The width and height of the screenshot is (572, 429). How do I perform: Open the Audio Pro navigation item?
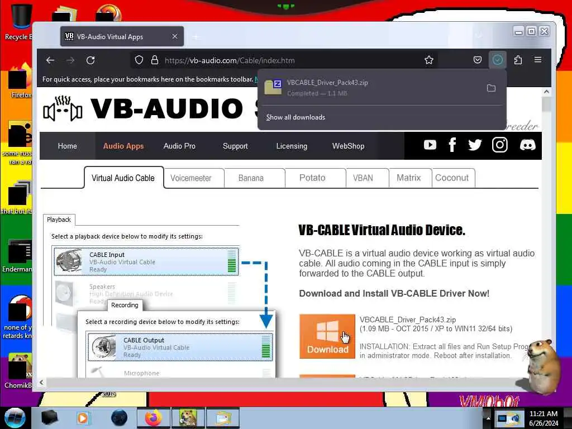pos(179,146)
